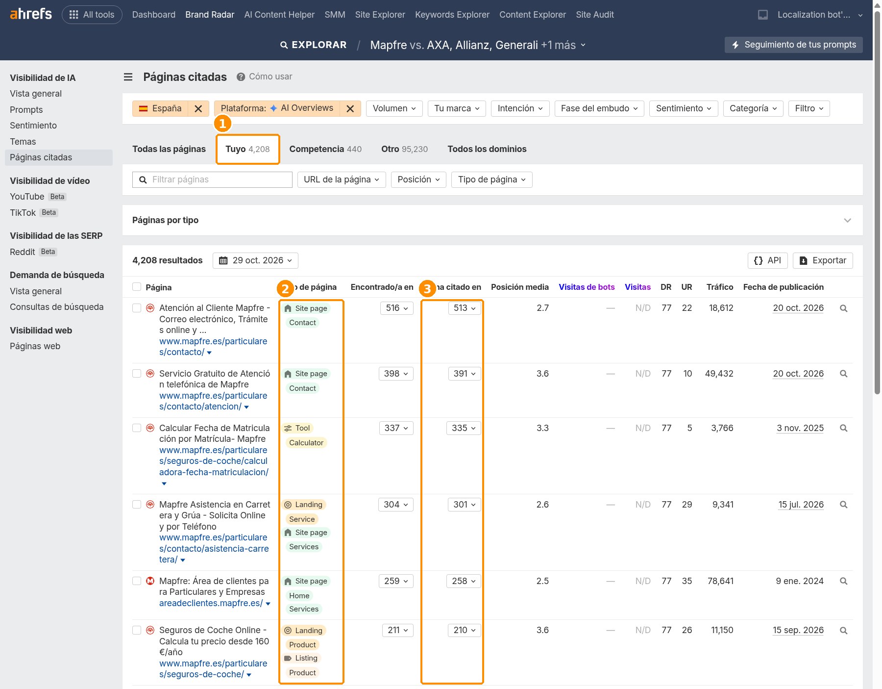Switch to the Otro tab
The height and width of the screenshot is (689, 882).
[x=404, y=149]
